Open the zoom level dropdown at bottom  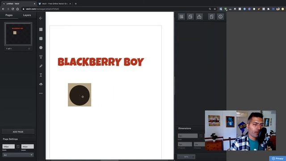(186, 157)
